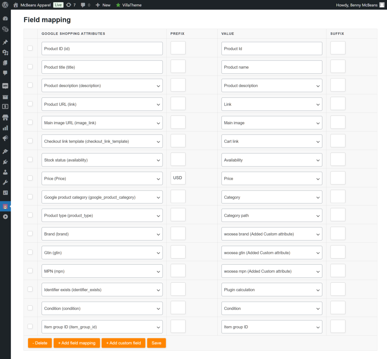This screenshot has height=359, width=387.
Task: Open the Plugin calculation value dropdown
Action: pyautogui.click(x=272, y=290)
